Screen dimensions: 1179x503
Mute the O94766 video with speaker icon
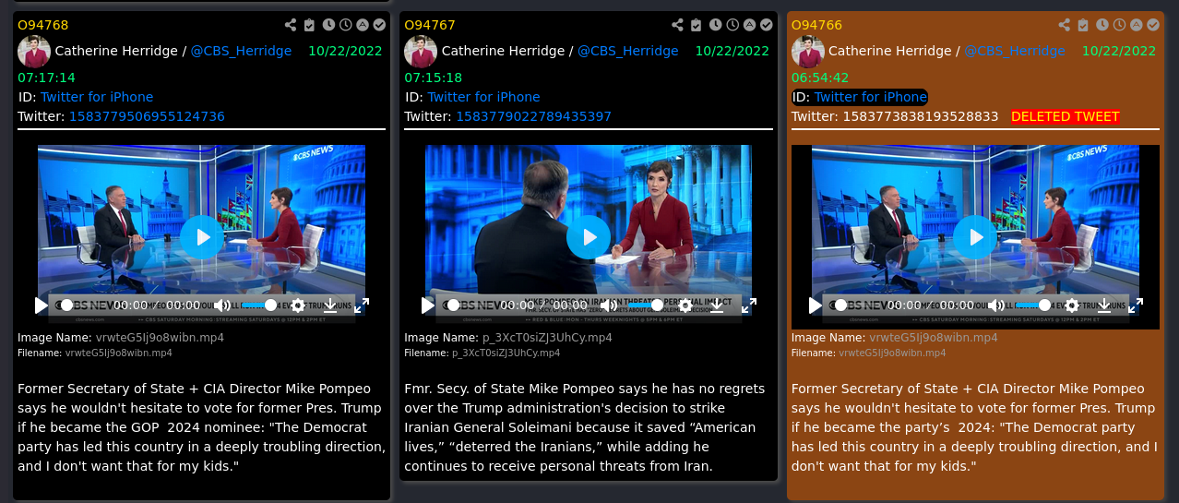point(996,305)
